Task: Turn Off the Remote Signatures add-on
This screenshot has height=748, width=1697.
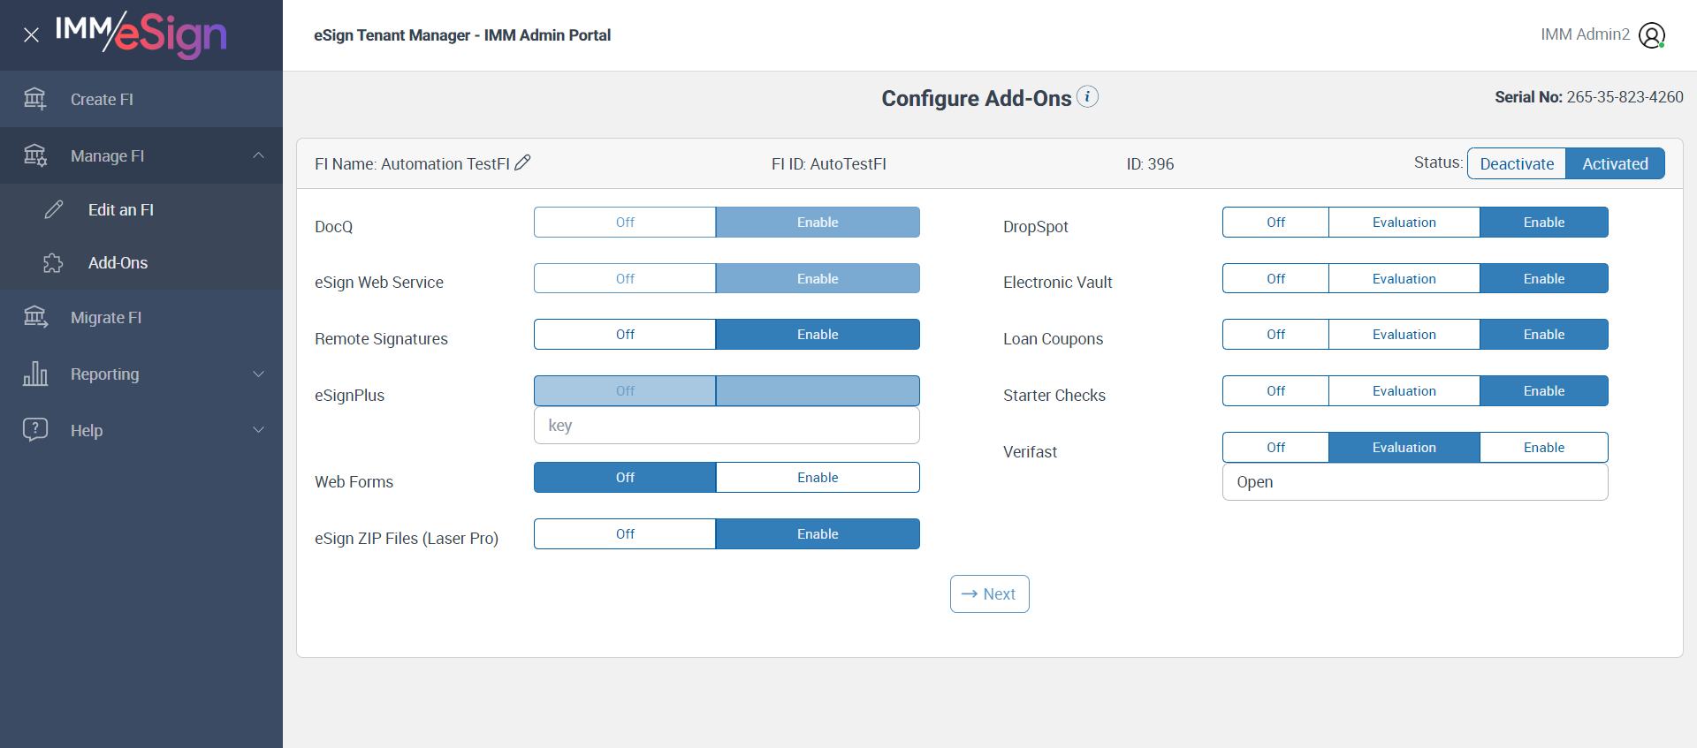Action: tap(625, 335)
